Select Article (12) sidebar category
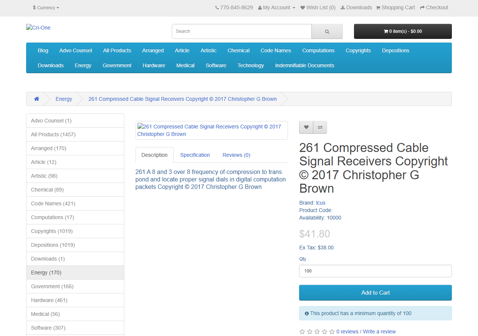 click(x=75, y=162)
